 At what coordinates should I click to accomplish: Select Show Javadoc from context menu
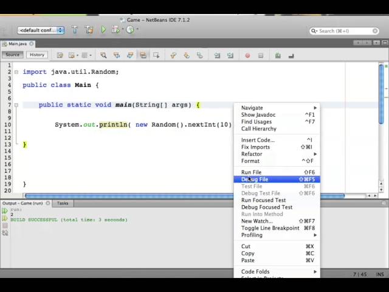pos(277,115)
